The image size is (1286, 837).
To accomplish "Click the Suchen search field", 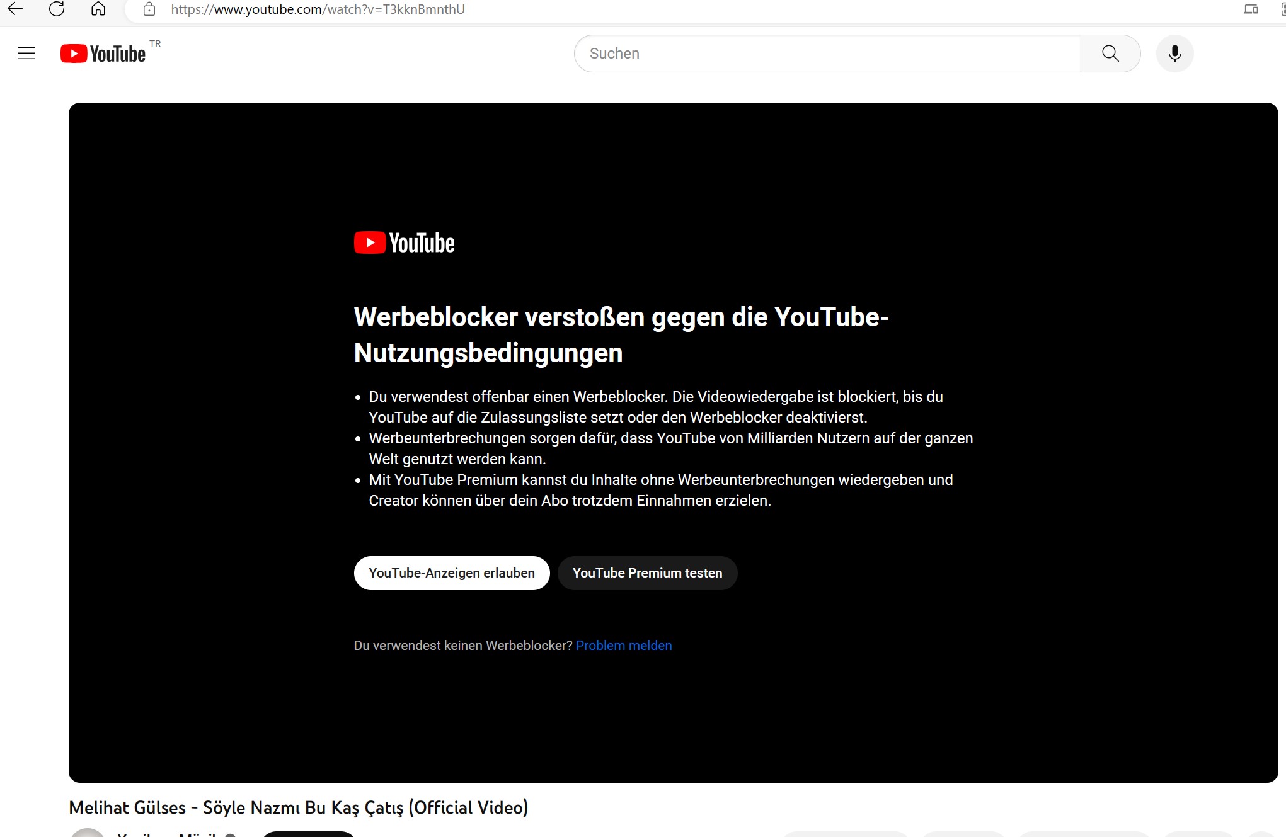I will tap(827, 54).
